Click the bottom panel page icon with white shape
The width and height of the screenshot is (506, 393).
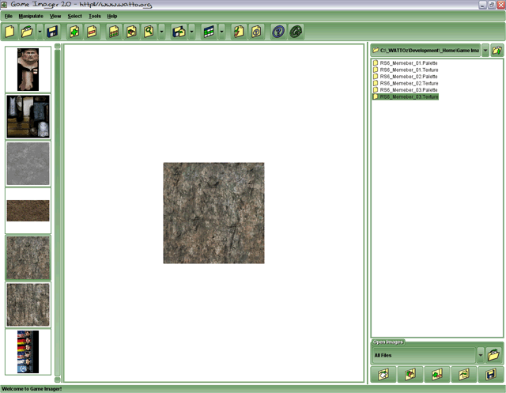pos(383,375)
